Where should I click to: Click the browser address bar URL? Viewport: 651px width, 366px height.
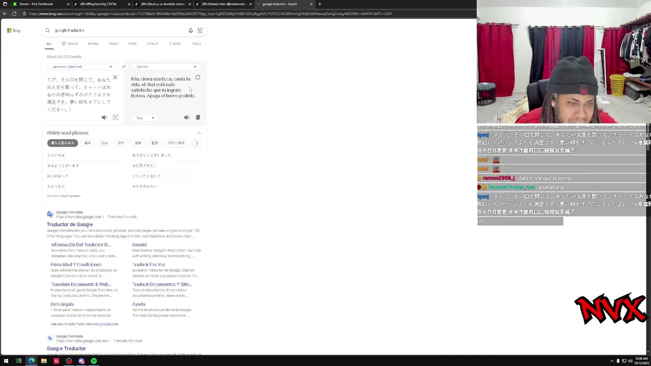click(x=211, y=14)
